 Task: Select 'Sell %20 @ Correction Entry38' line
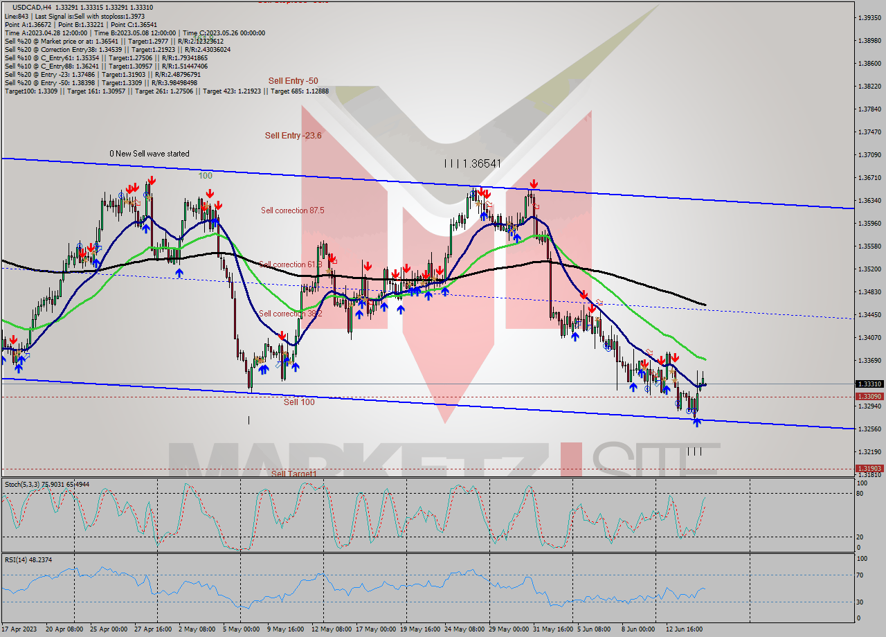click(x=118, y=49)
